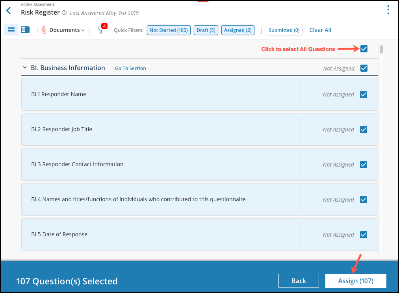This screenshot has width=399, height=293.
Task: Toggle the BI.5 Date of Response checkbox
Action: tap(364, 234)
